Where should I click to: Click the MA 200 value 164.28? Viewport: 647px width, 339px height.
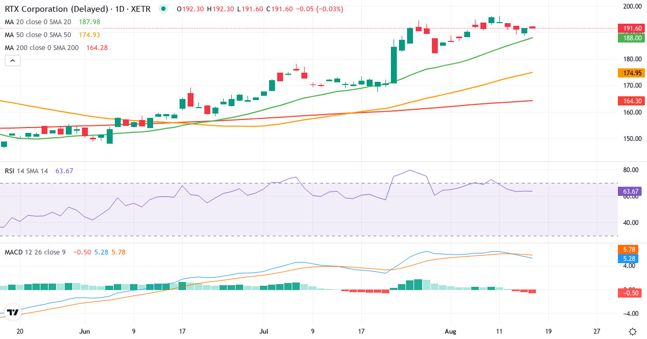pos(97,47)
